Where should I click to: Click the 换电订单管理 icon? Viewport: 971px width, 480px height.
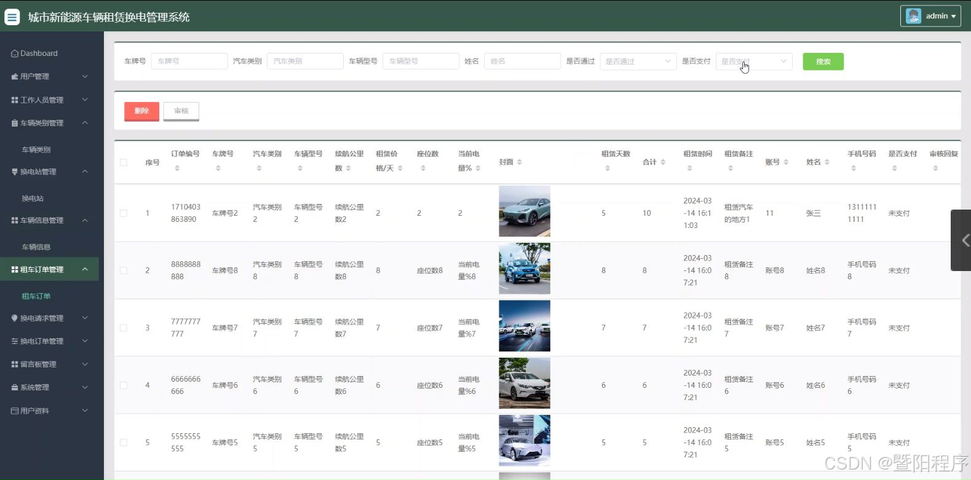(15, 341)
